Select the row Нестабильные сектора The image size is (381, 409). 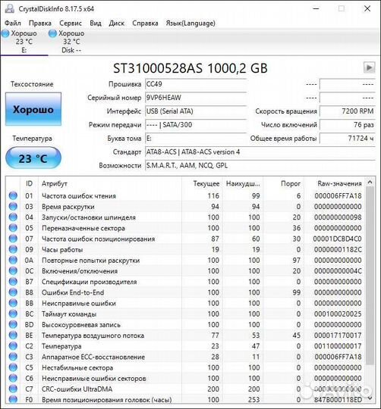[185, 367]
